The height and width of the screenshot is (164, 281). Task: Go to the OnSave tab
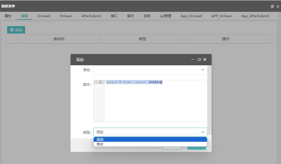[65, 16]
